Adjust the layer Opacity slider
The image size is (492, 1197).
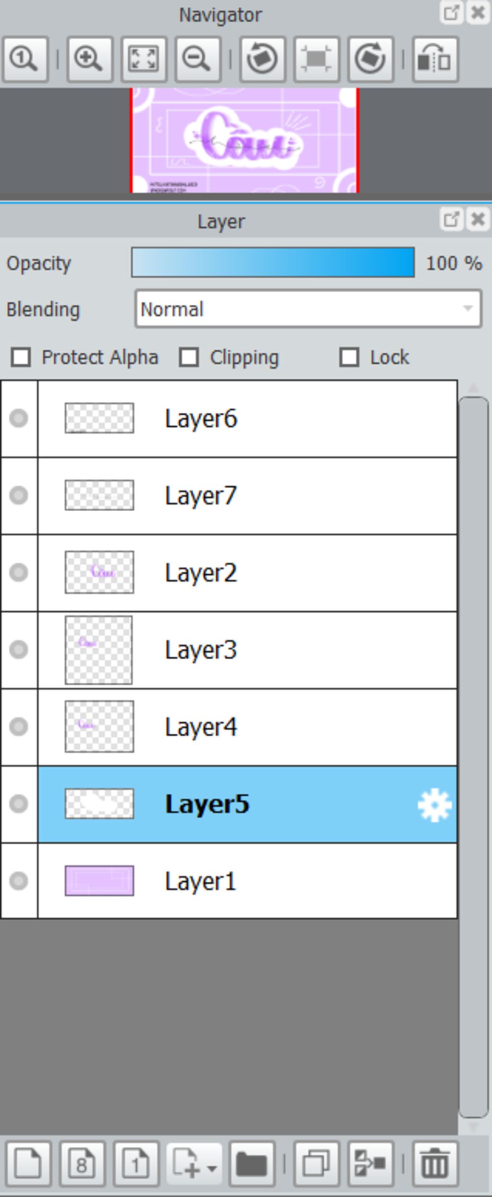[272, 263]
